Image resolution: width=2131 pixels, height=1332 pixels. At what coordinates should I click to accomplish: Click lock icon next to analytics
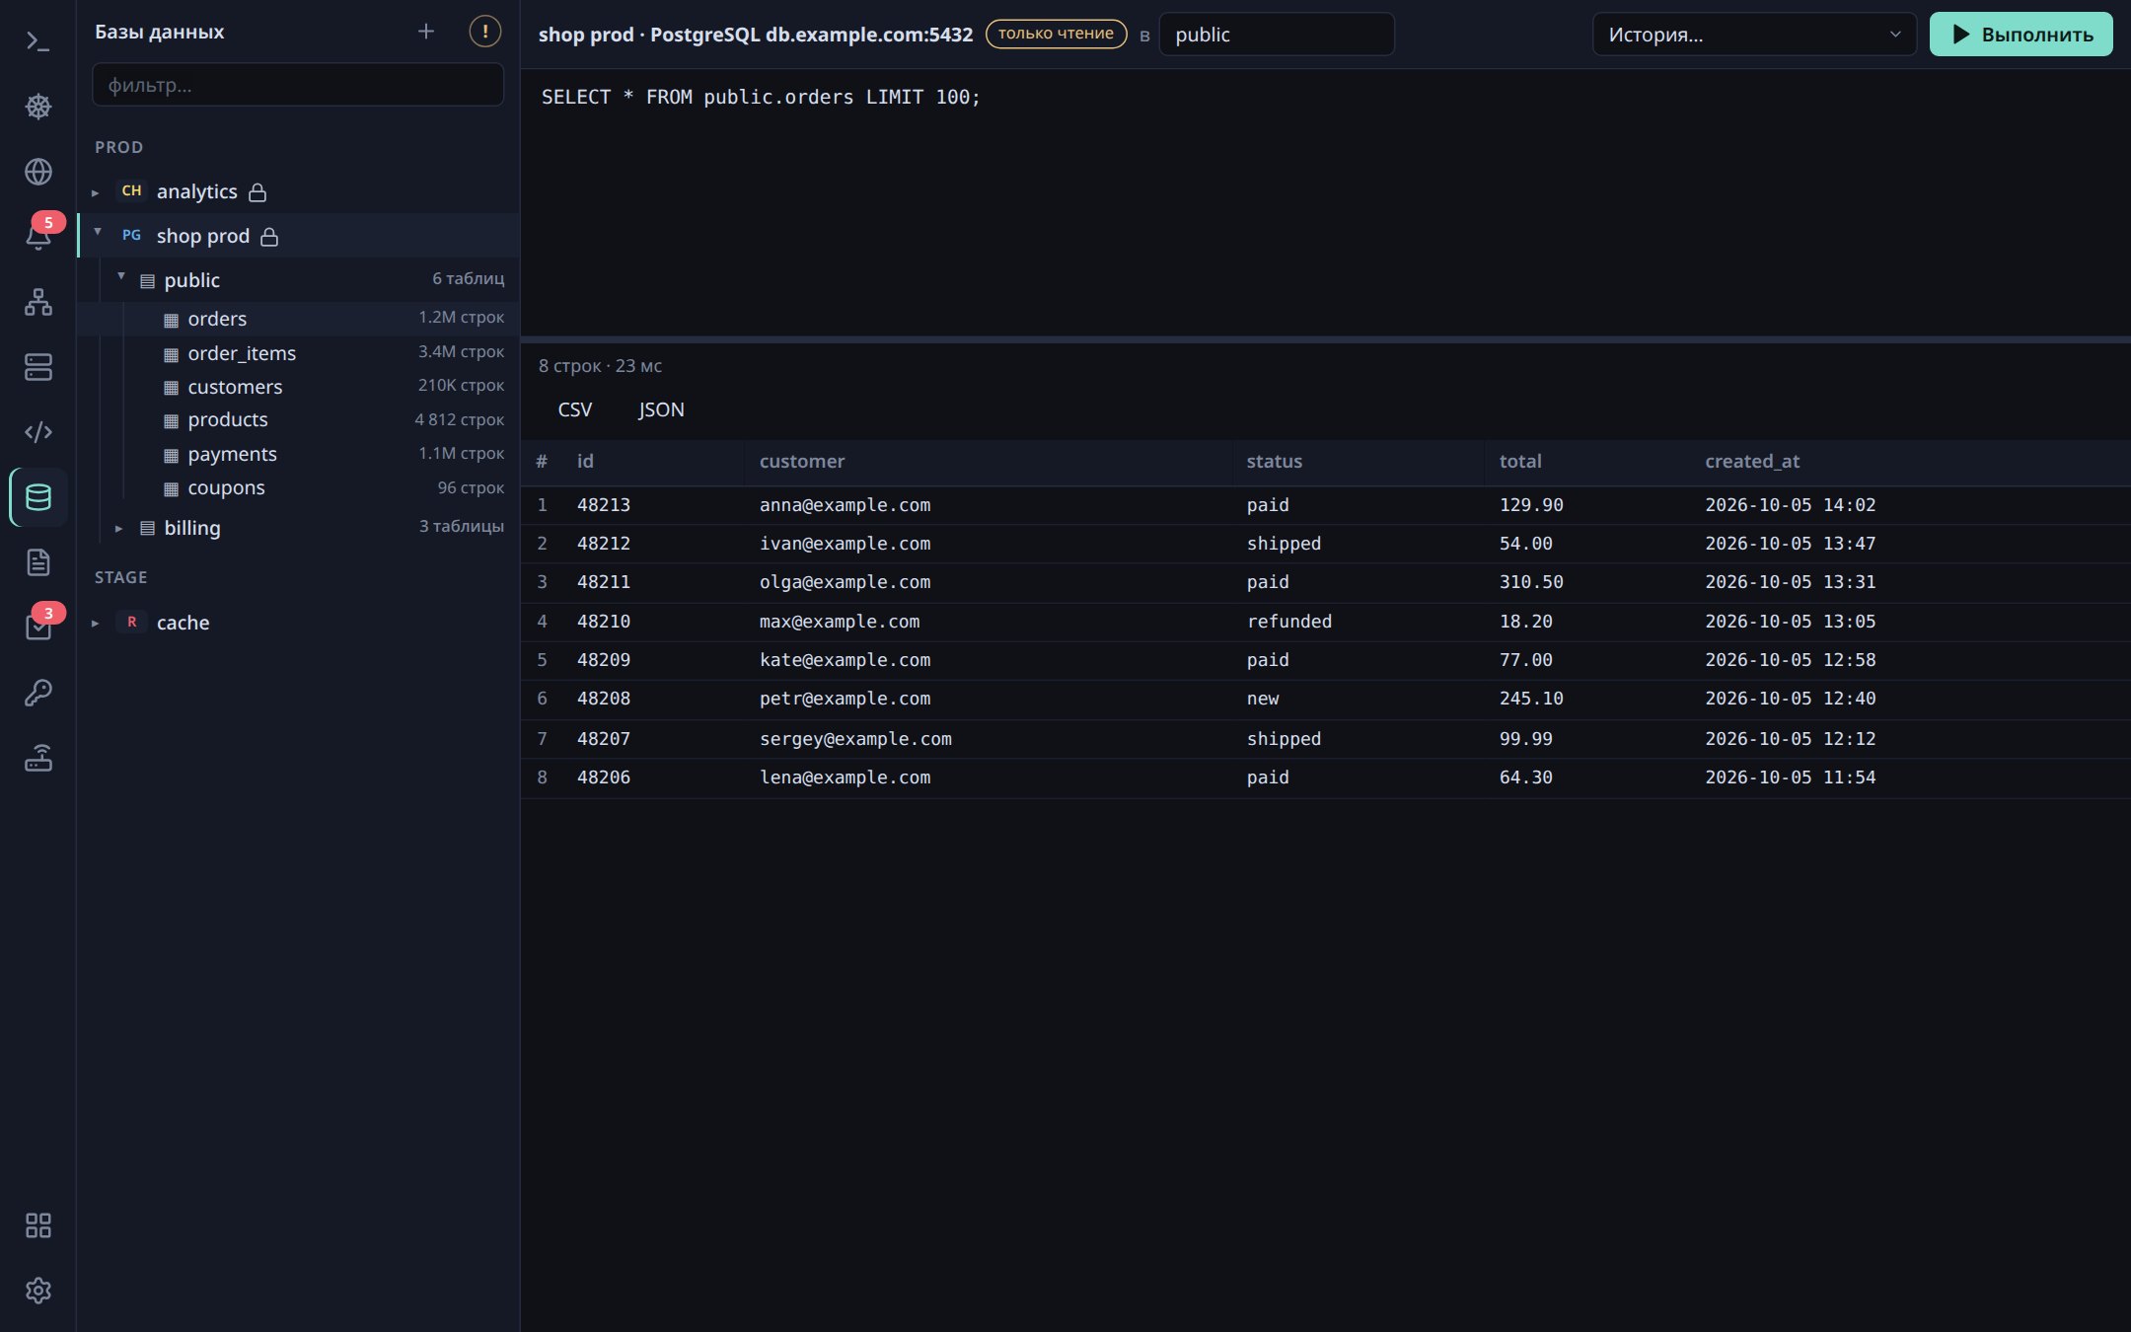(x=257, y=192)
